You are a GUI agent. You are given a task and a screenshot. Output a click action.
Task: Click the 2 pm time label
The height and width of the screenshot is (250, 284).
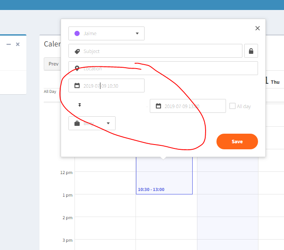point(68,217)
